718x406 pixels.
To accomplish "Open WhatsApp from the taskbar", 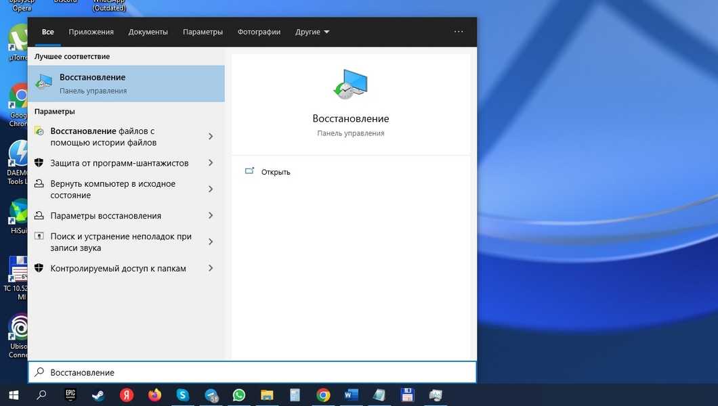I will (x=238, y=395).
